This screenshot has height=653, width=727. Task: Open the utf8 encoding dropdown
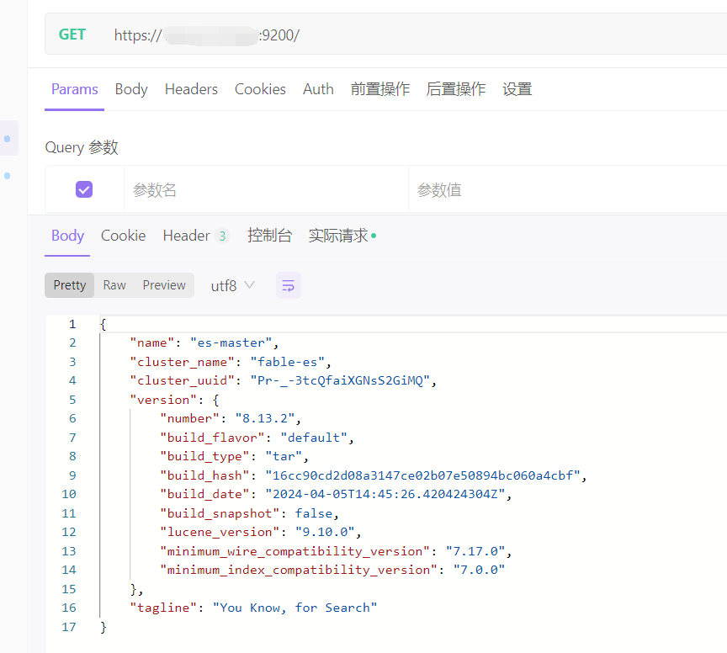tap(232, 285)
